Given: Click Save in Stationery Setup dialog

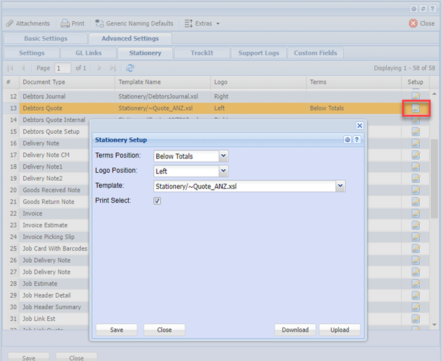Looking at the screenshot, I should (117, 330).
